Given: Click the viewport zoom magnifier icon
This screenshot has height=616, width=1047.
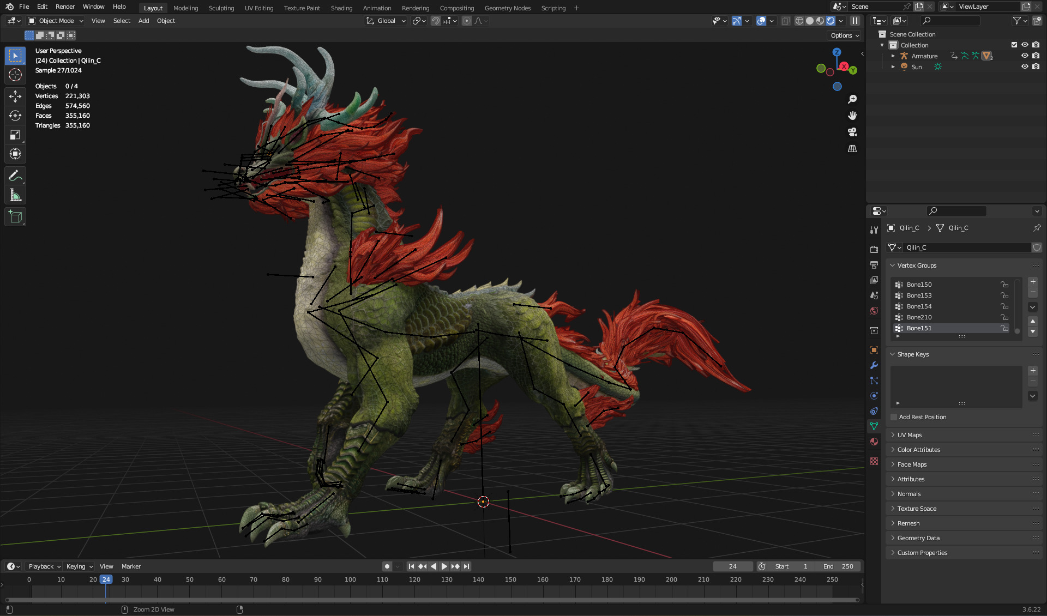Looking at the screenshot, I should 852,99.
